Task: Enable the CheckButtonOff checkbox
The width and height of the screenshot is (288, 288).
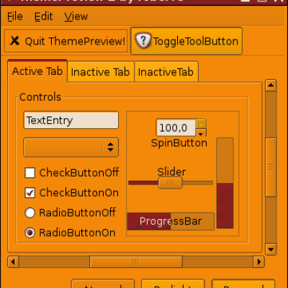Action: point(30,173)
